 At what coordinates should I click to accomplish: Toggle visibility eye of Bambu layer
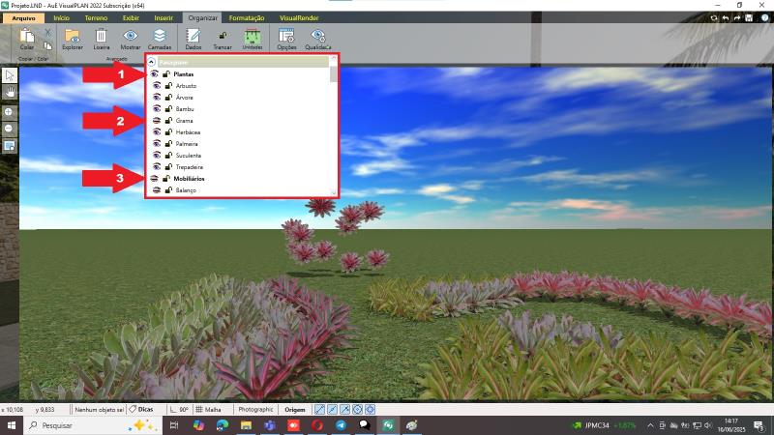pyautogui.click(x=157, y=108)
